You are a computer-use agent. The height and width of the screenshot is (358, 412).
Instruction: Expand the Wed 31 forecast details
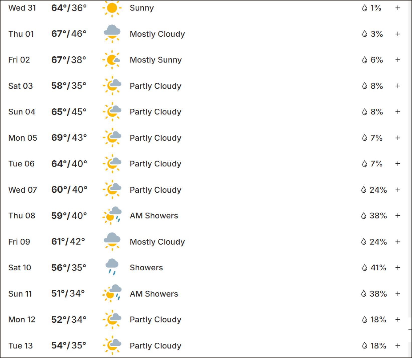point(398,8)
